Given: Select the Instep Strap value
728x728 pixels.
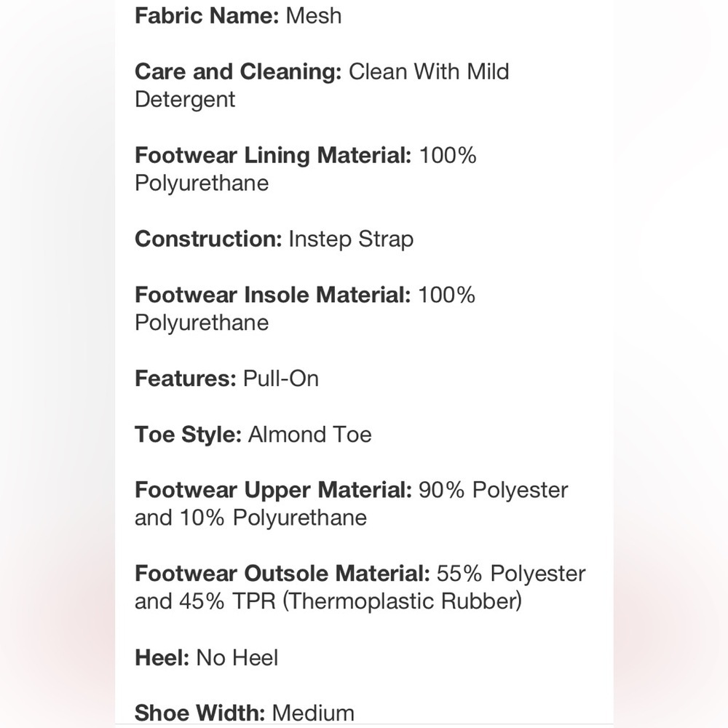Looking at the screenshot, I should click(351, 240).
